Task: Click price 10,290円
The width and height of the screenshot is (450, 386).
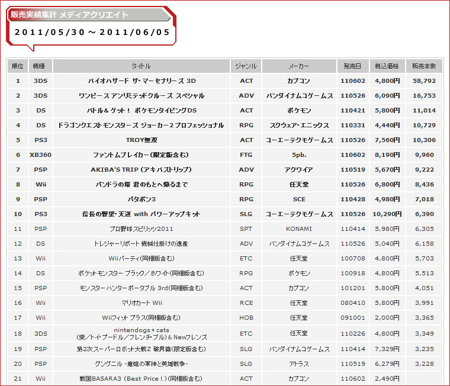Action: point(387,214)
